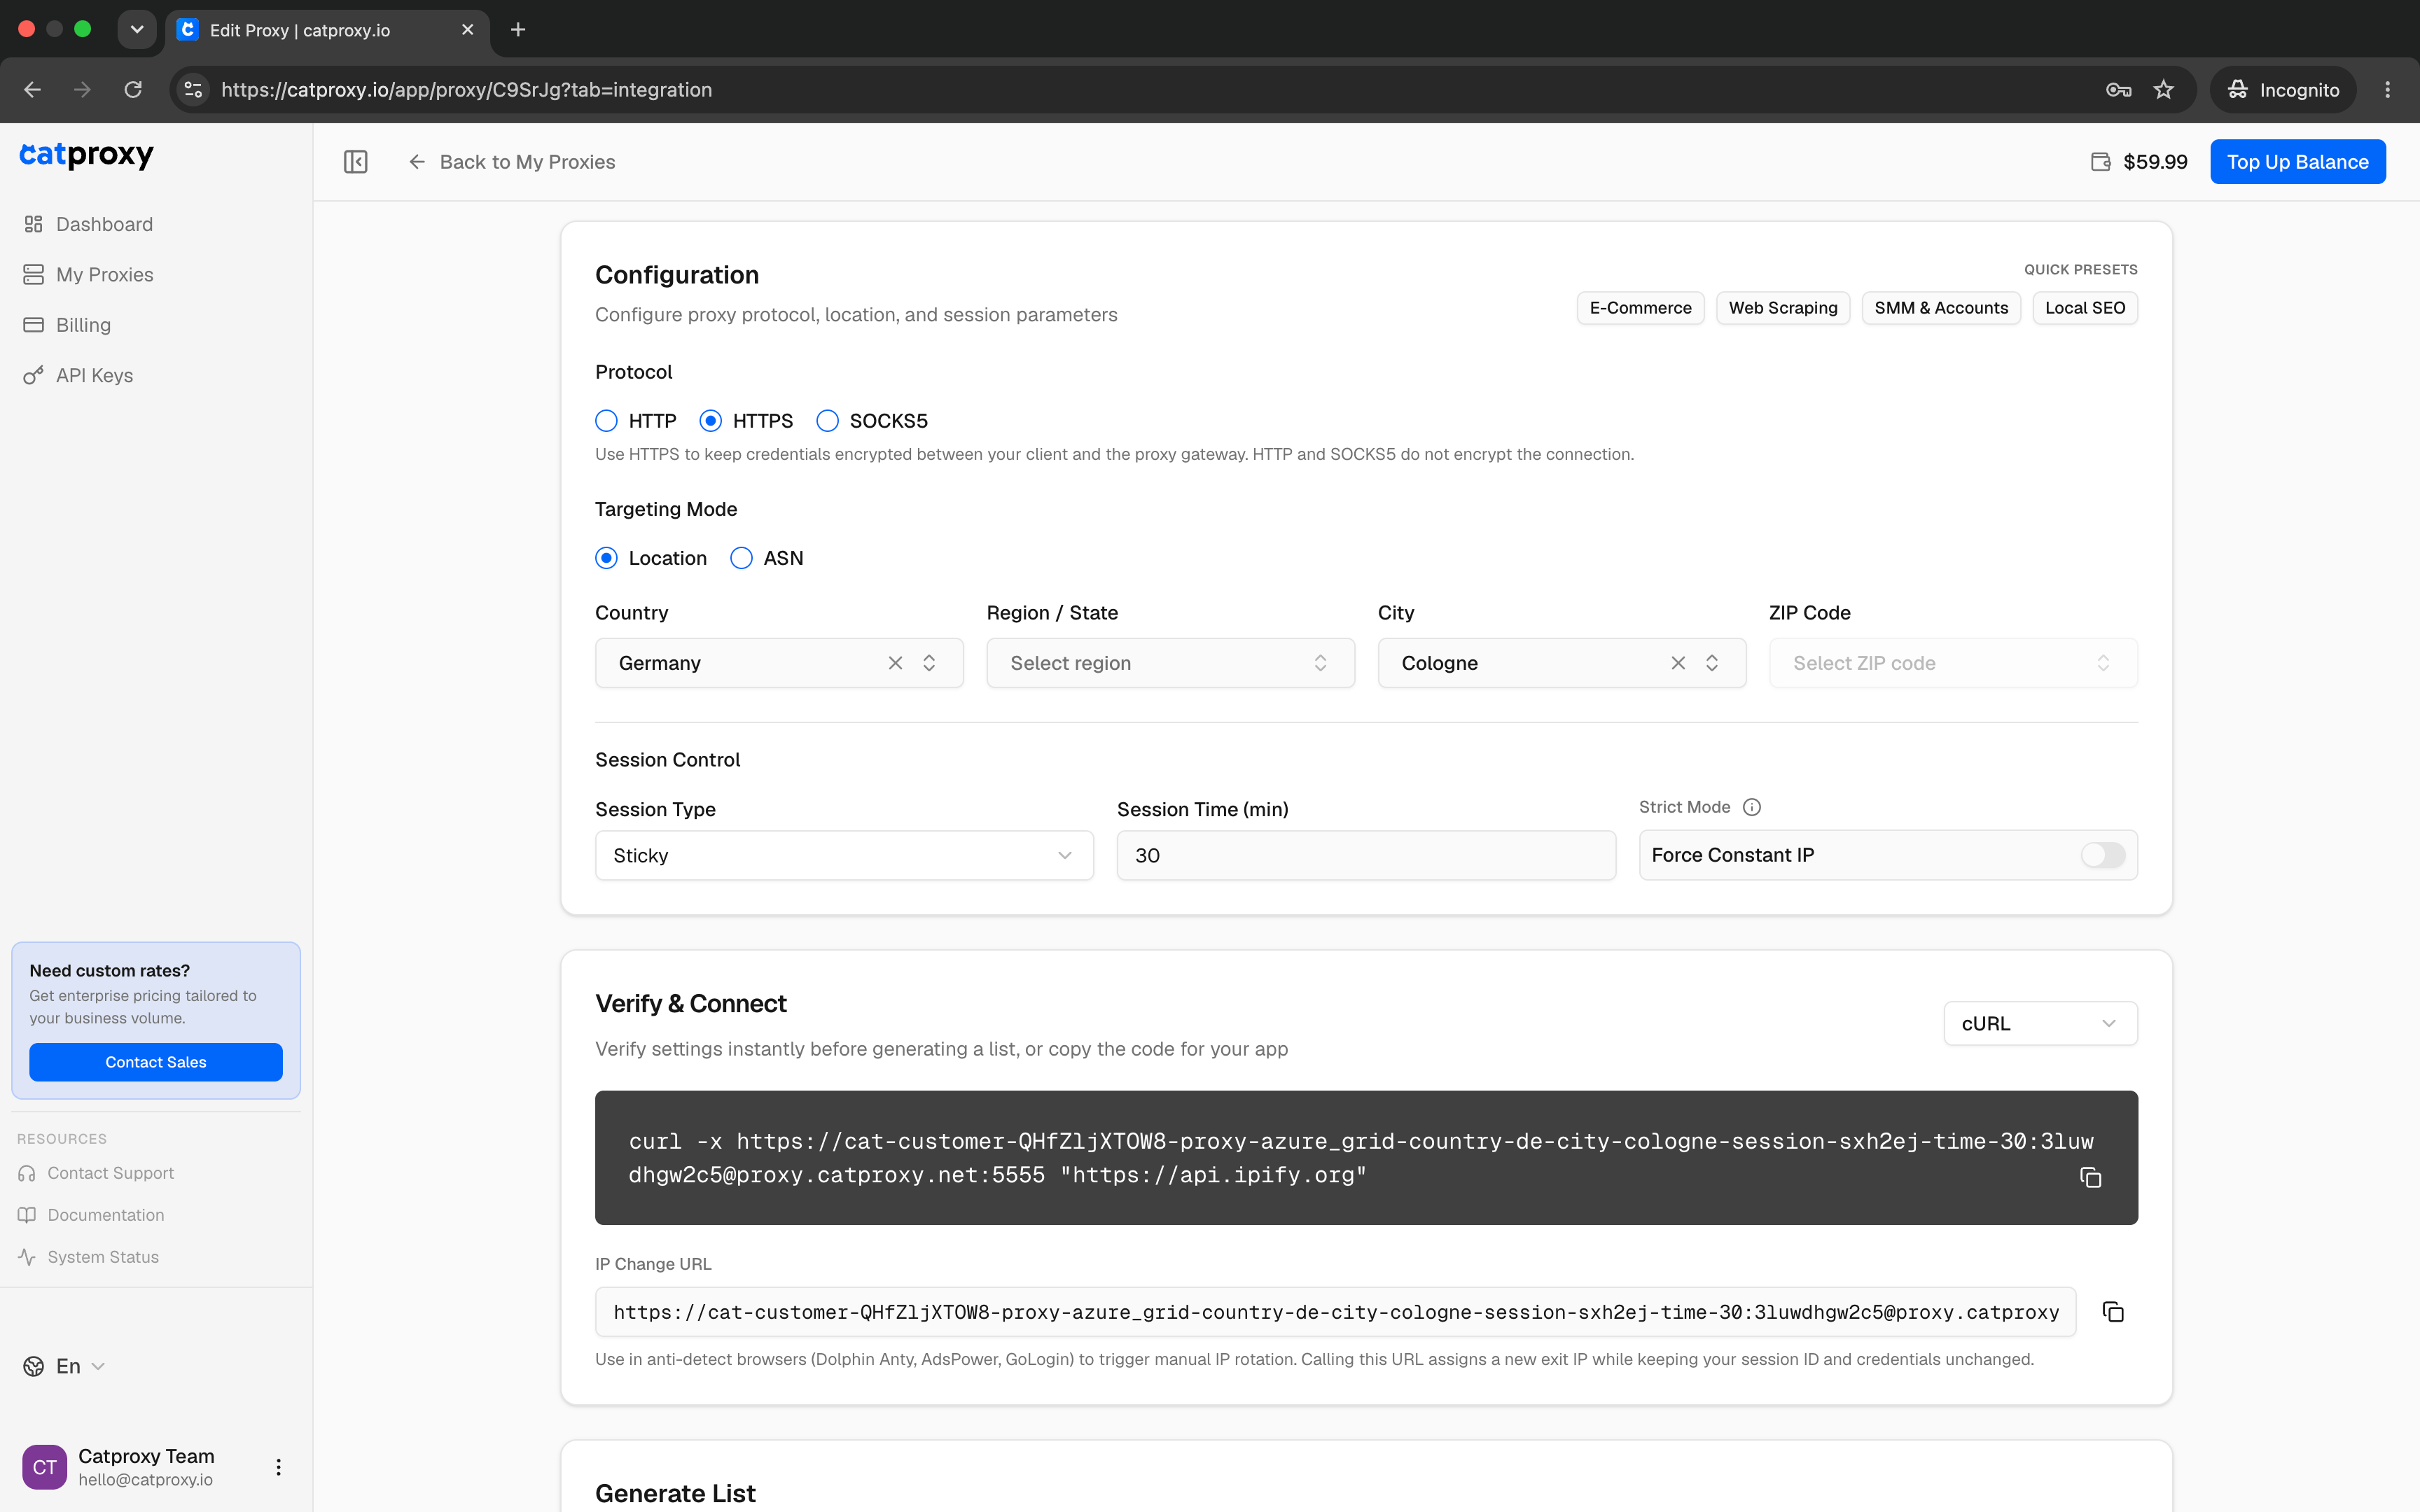Viewport: 2420px width, 1512px height.
Task: Select the SOCKS5 protocol option
Action: point(871,421)
